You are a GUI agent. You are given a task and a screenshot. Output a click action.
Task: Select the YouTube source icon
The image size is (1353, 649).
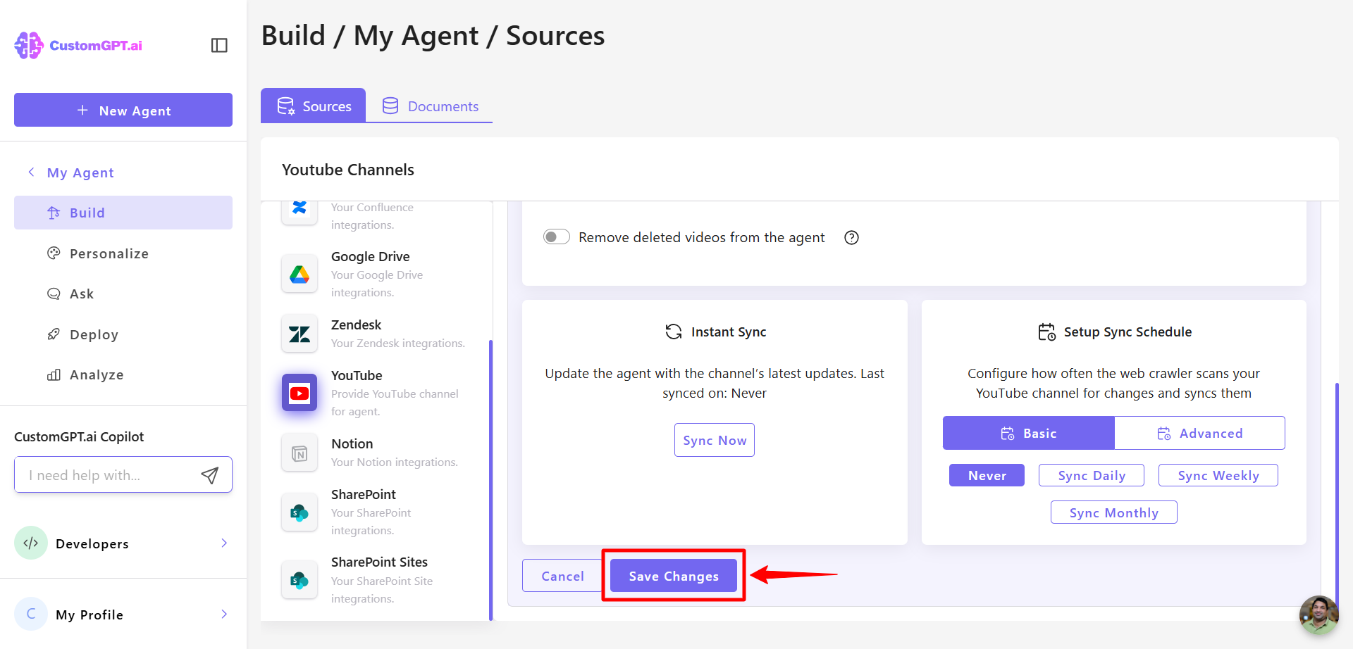click(x=299, y=393)
